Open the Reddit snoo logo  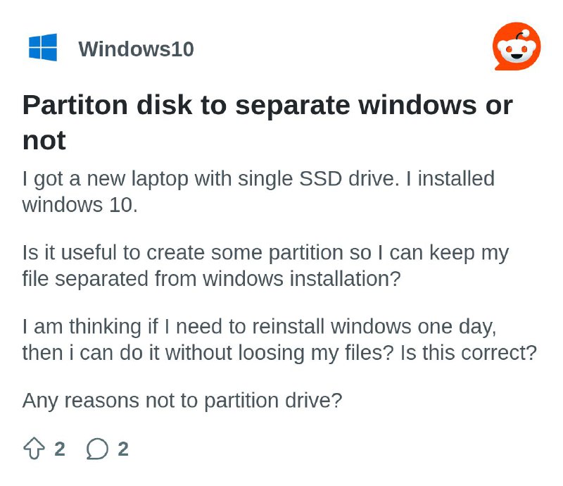tap(517, 46)
